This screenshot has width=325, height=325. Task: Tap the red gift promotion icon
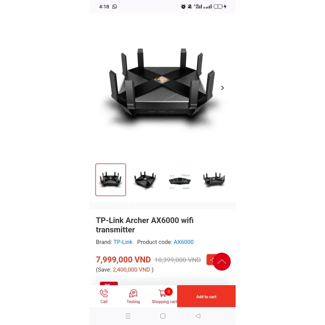click(109, 284)
